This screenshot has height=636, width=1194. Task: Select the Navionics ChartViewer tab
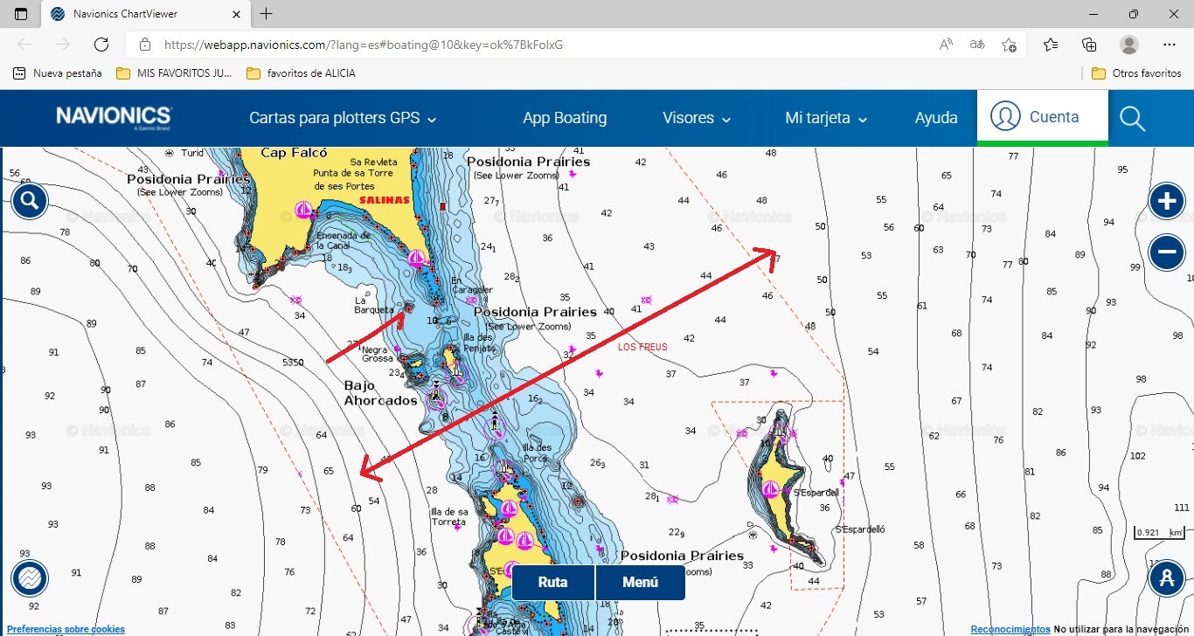(144, 14)
